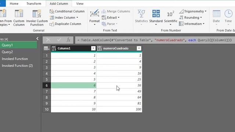Screen dimensions: 235x132
Task: Click the Custom Column icon
Action: (19, 14)
